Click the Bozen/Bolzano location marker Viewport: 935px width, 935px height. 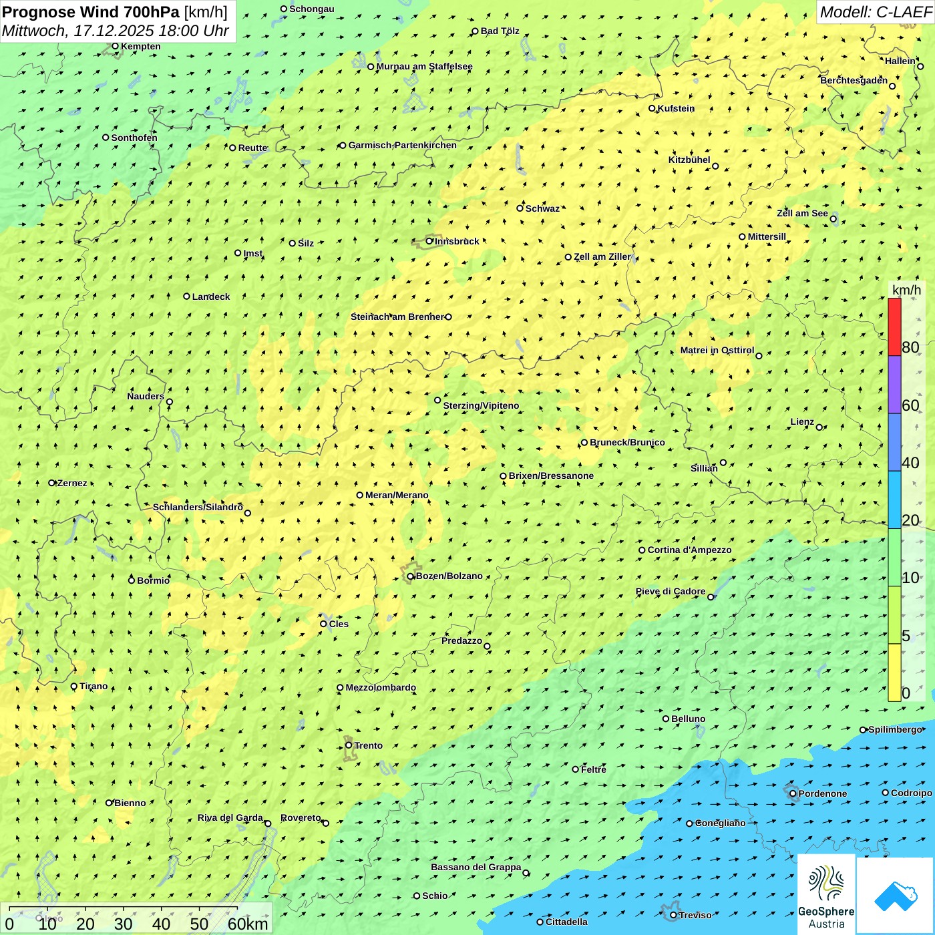click(411, 576)
